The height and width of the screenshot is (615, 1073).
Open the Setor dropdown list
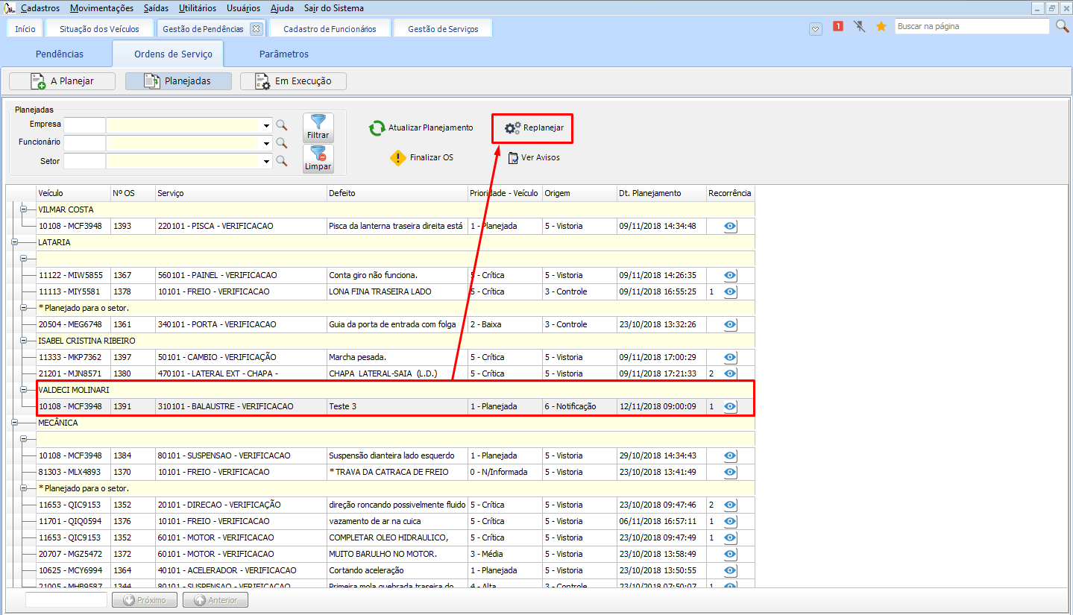[x=266, y=161]
